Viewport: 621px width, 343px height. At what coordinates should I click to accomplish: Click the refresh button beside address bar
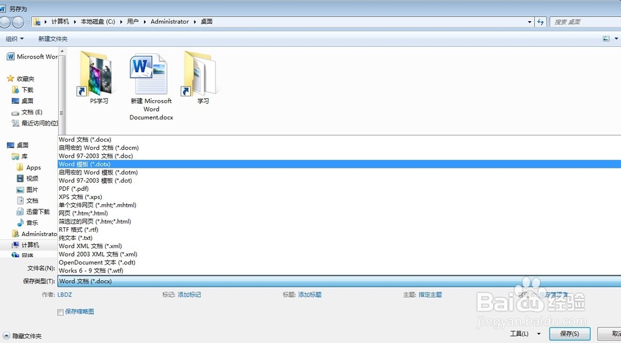point(541,22)
